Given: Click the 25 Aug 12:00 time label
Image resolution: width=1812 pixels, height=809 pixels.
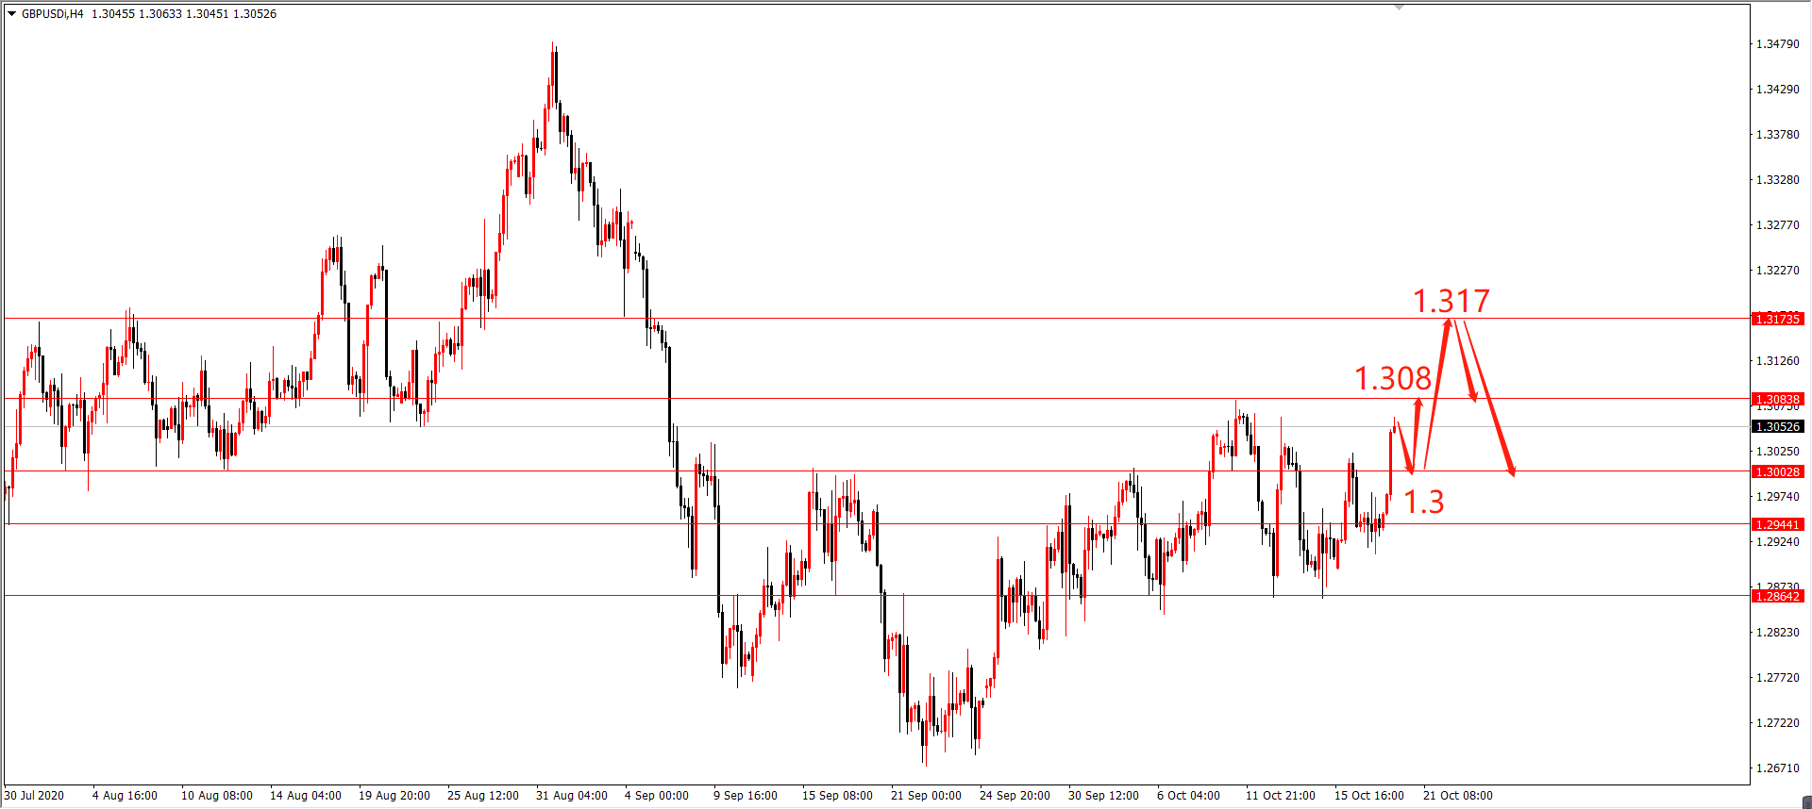Looking at the screenshot, I should pos(483,796).
